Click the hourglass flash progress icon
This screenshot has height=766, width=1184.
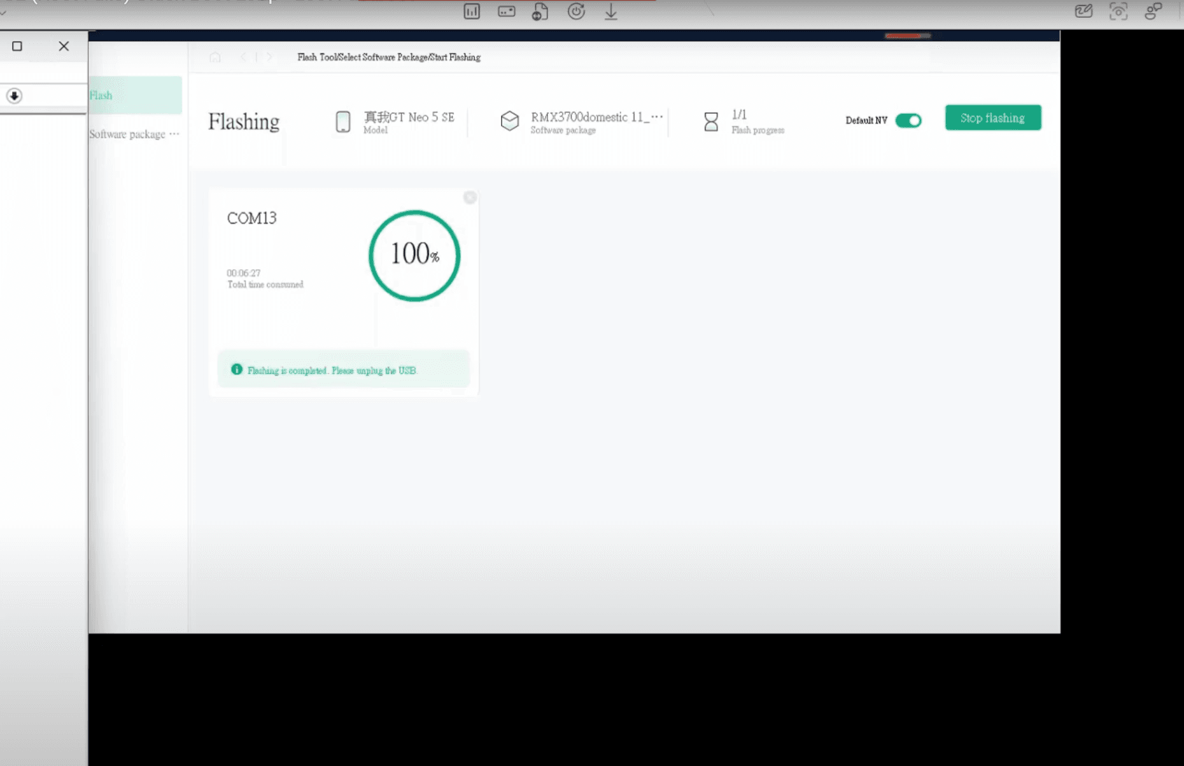pos(711,122)
